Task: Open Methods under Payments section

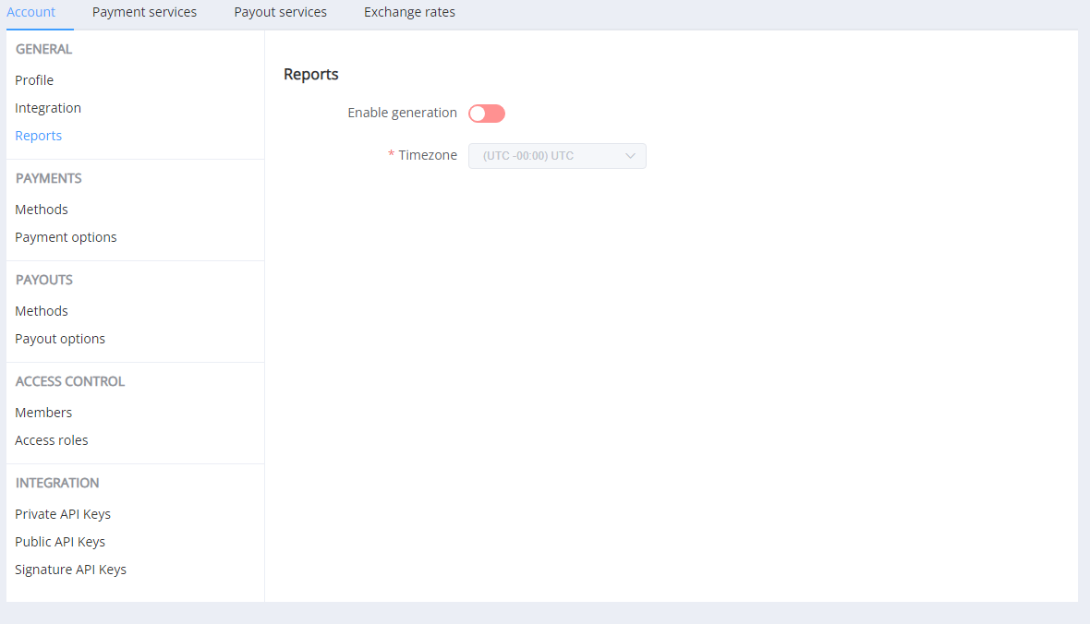Action: click(x=42, y=210)
